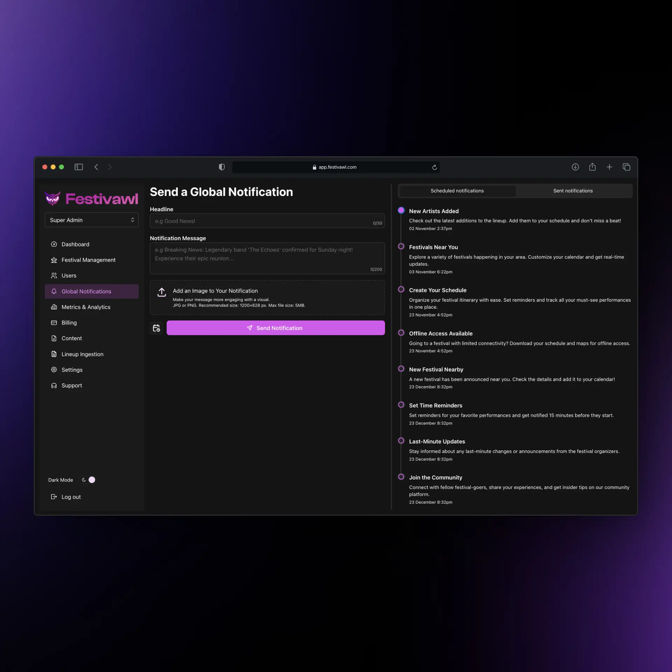Click the app.festivawl.com address bar

336,167
